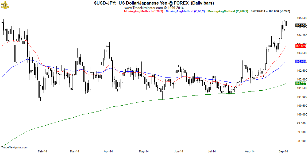308x154 pixels.
Task: Click the 98.500 price axis label
Action: pos(301,141)
